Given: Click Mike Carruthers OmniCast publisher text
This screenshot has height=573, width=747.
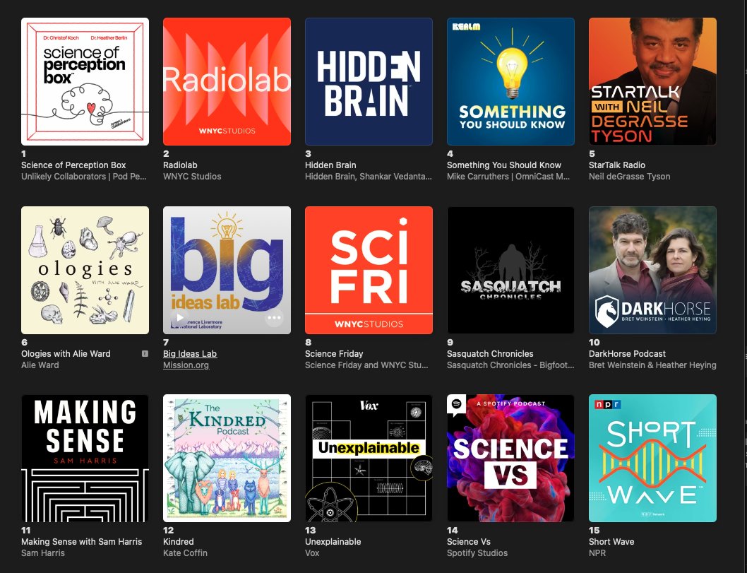Looking at the screenshot, I should pos(508,177).
